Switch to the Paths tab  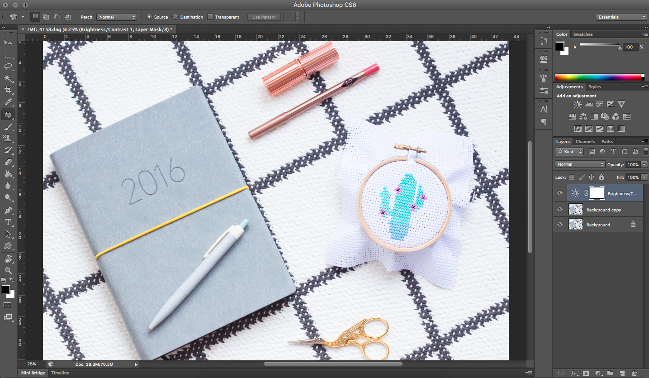[607, 142]
